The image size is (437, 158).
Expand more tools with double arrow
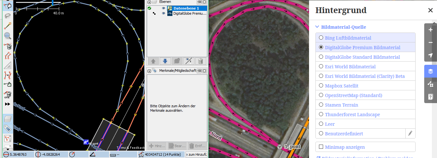tap(8, 104)
